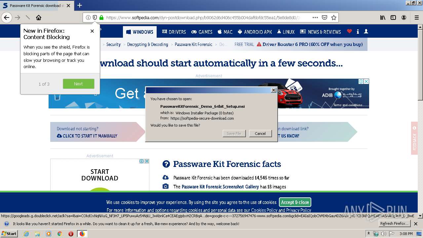423x238 pixels.
Task: Click the Save to Pocket icon
Action: 325,18
